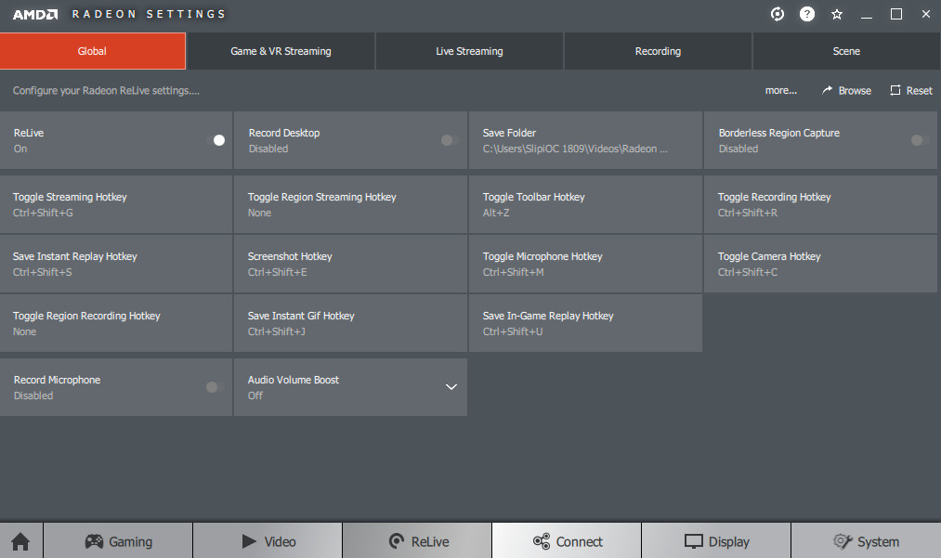Click the Home icon in bottom bar
The width and height of the screenshot is (941, 558).
click(20, 541)
